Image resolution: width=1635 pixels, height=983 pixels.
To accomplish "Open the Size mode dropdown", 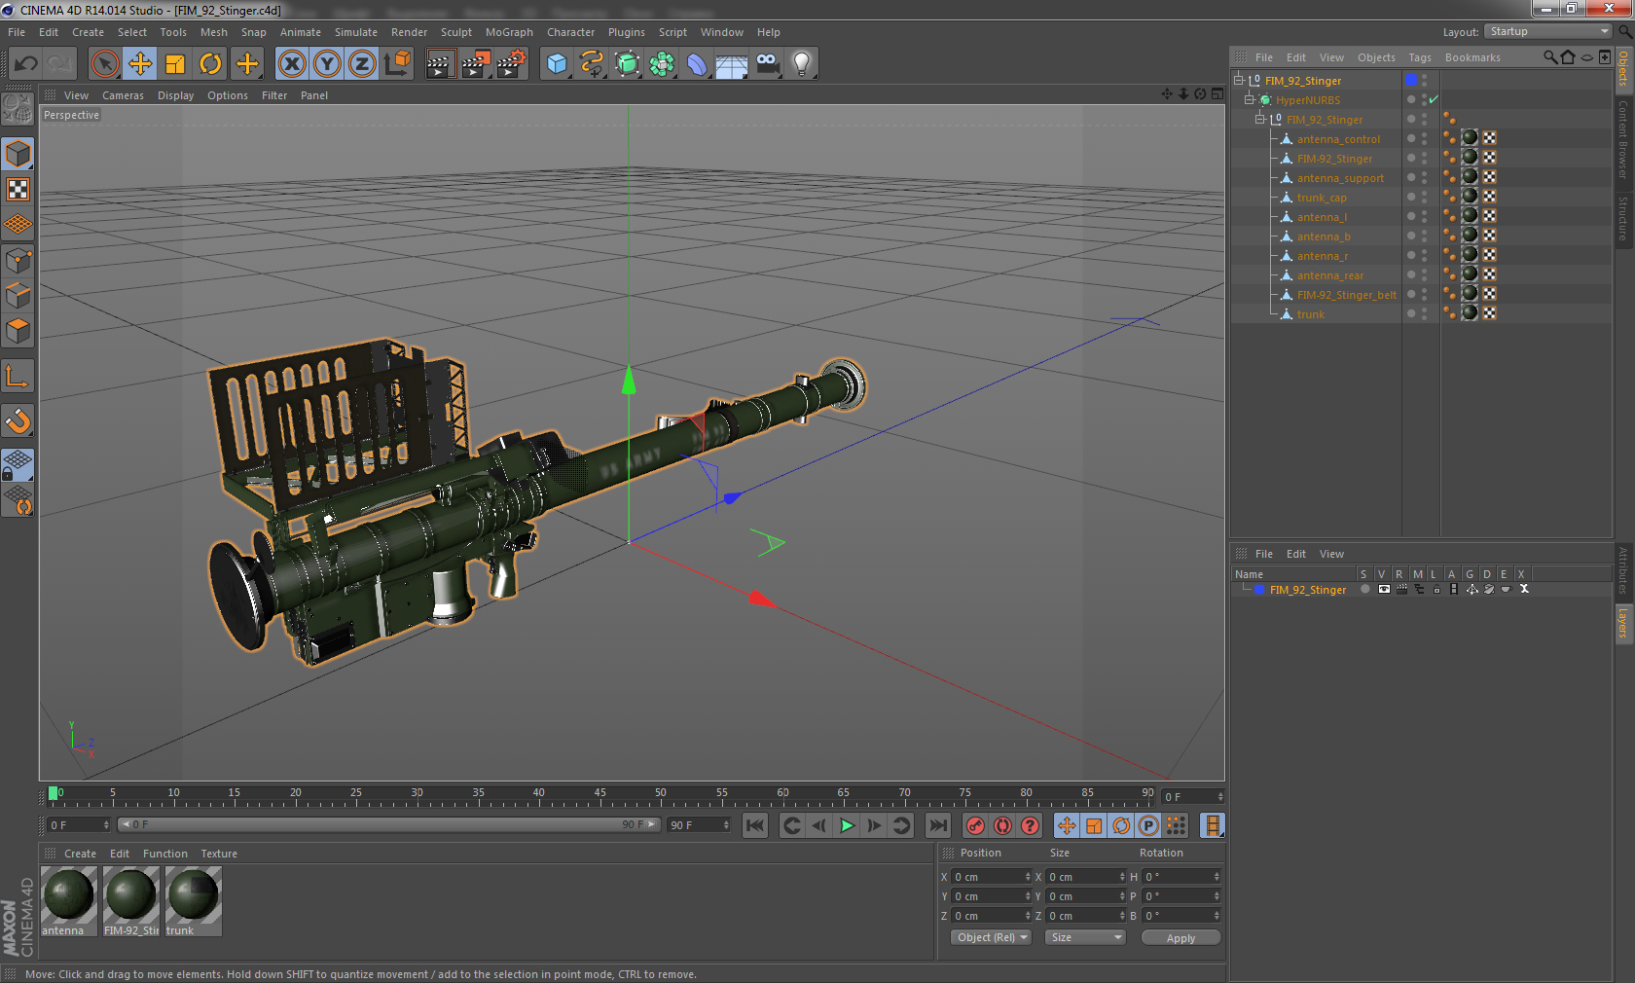I will (x=1085, y=937).
